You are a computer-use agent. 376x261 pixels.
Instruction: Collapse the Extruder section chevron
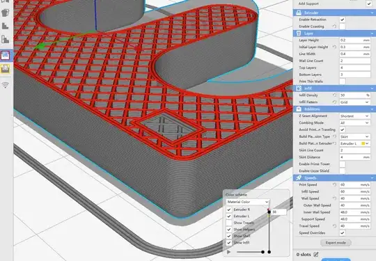[x=372, y=13]
